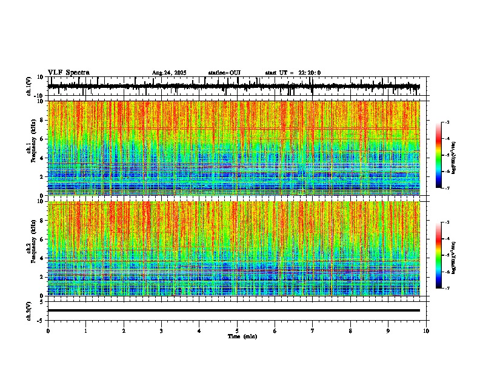Click time axis tick label "5"

pyautogui.click(x=237, y=331)
